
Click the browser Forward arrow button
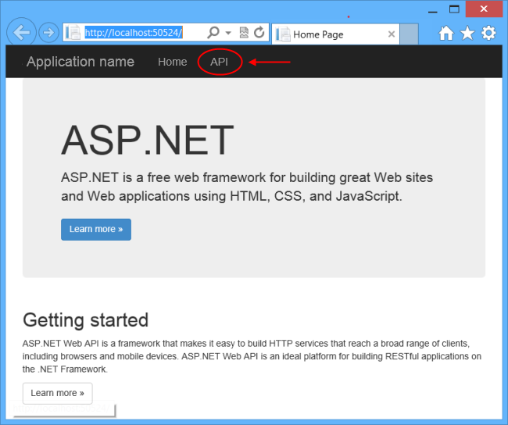pos(49,32)
